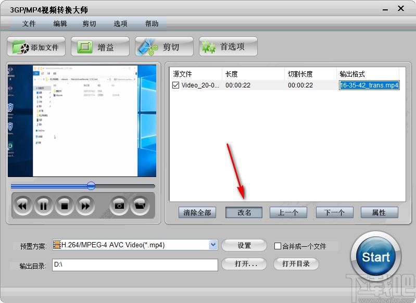Open 首选项 preferences gear button

(228, 47)
